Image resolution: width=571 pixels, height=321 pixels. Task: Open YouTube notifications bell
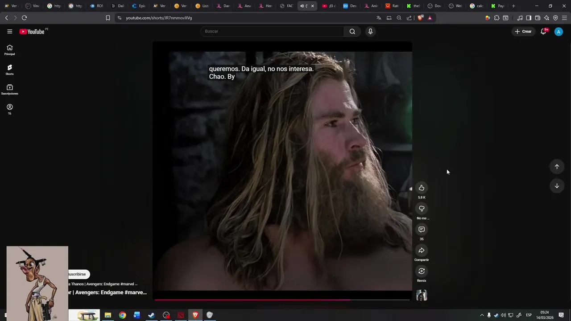(x=543, y=31)
